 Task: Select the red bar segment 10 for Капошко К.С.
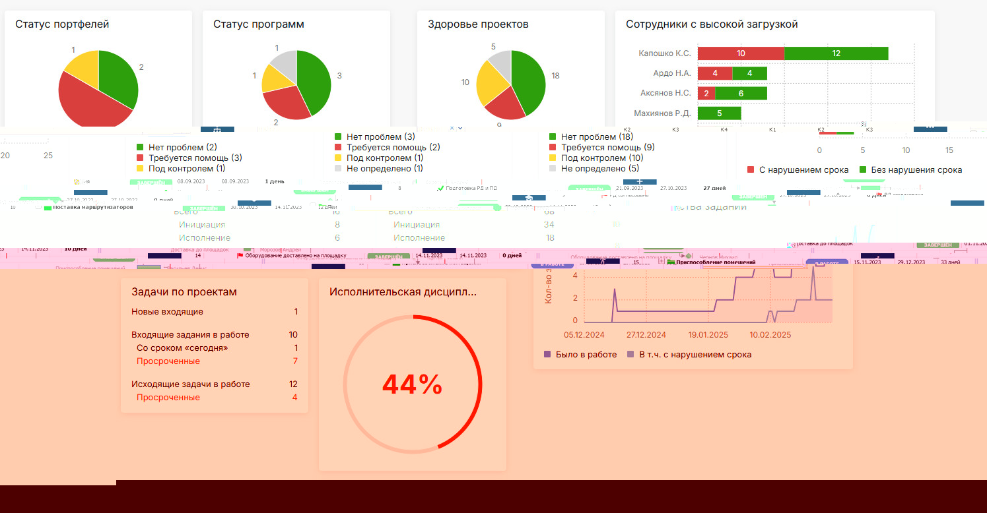[x=741, y=53]
